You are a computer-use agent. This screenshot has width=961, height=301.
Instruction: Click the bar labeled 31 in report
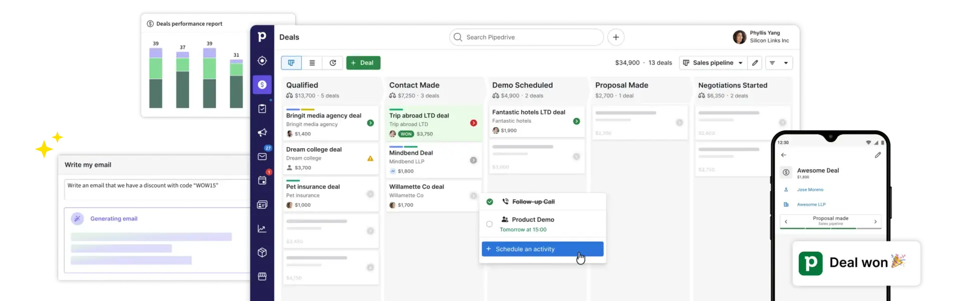coord(236,84)
